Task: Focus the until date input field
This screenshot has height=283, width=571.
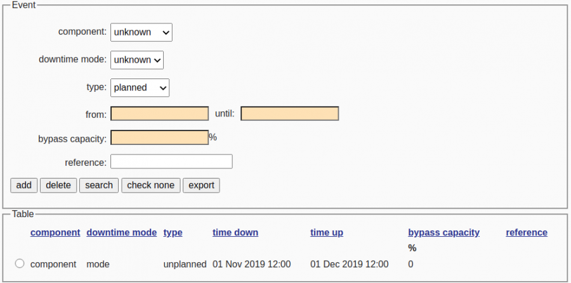Action: point(289,114)
